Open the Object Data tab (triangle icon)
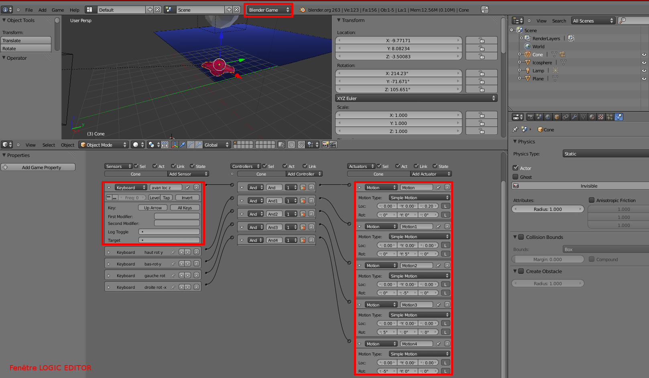 [x=583, y=117]
